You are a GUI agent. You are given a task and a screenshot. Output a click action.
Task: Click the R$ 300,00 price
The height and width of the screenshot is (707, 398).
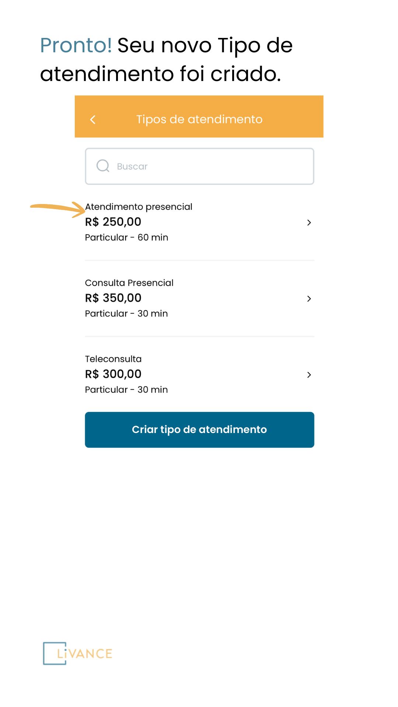coord(113,374)
